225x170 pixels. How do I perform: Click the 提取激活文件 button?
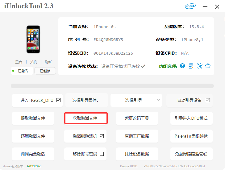pyautogui.click(x=33, y=118)
